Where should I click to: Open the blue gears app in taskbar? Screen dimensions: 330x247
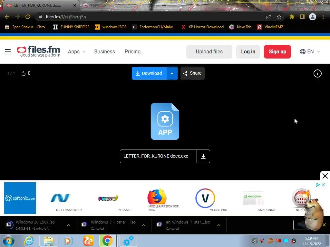(x=128, y=241)
